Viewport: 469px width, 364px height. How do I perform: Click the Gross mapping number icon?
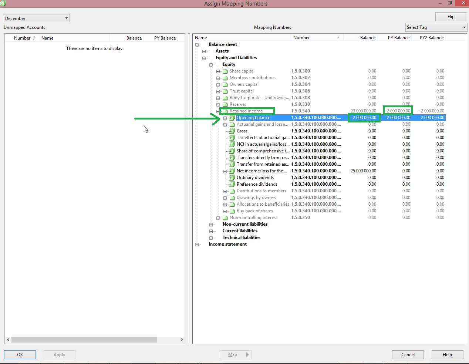pos(232,131)
